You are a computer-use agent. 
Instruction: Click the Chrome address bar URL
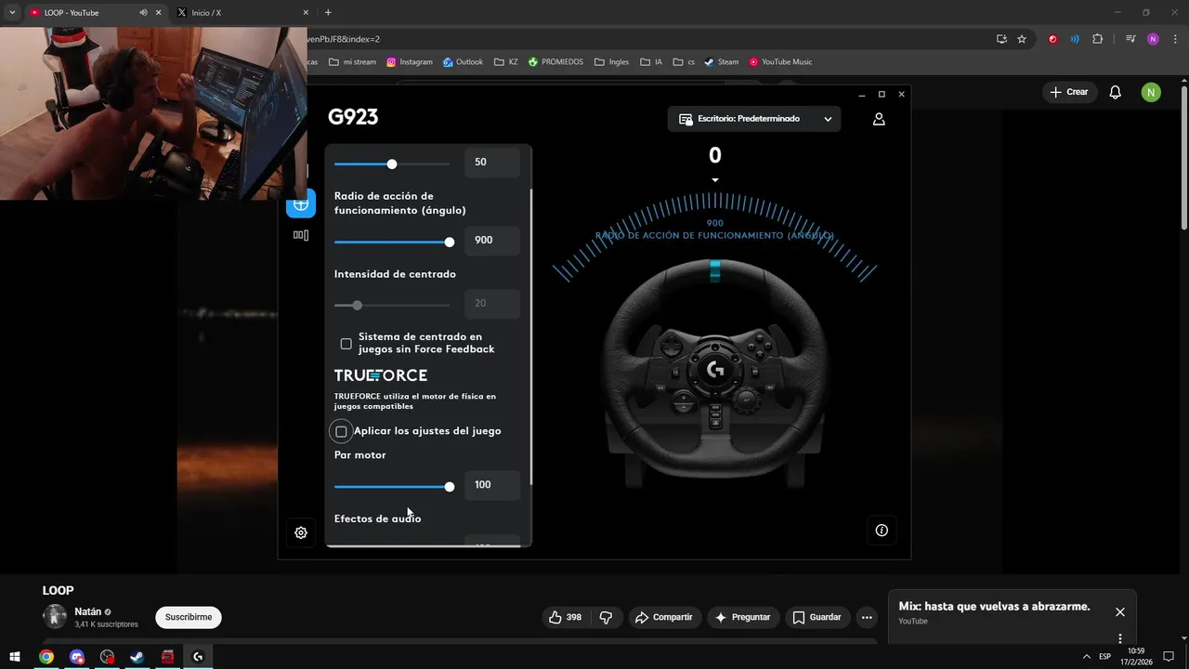point(343,39)
